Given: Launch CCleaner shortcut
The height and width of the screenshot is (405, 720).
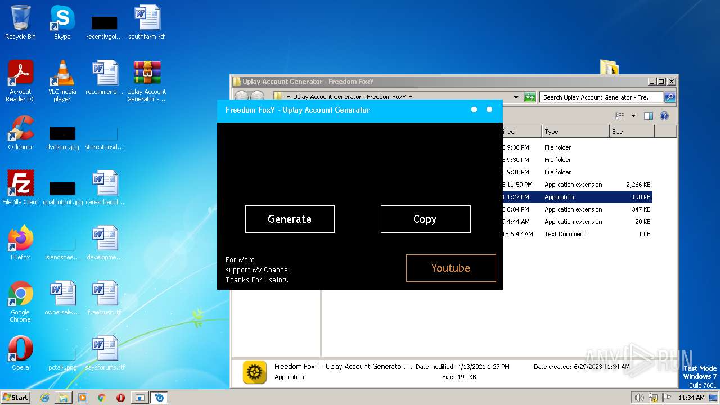Looking at the screenshot, I should coord(20,133).
